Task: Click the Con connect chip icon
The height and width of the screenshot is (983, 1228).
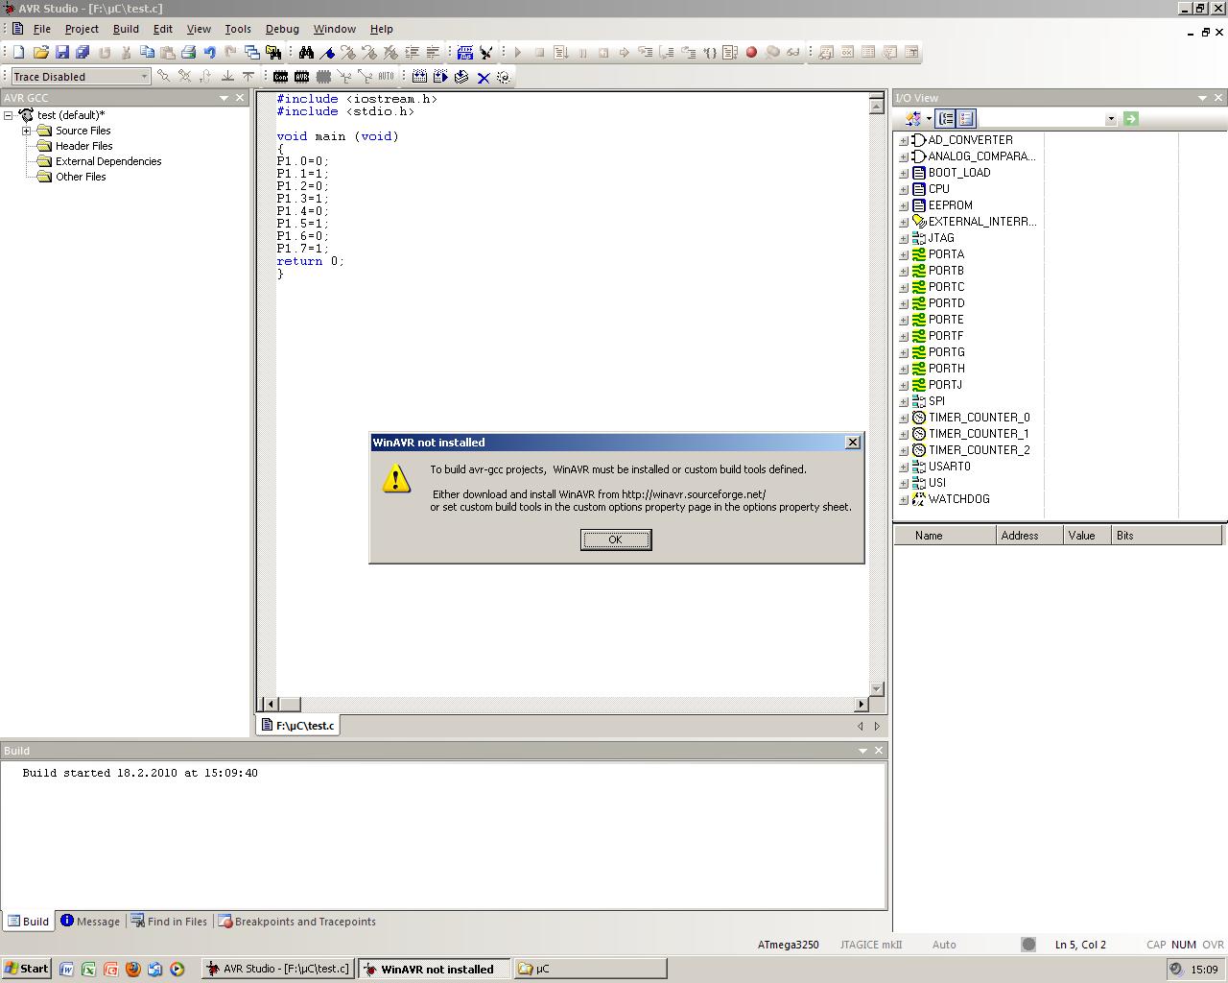Action: (x=280, y=77)
